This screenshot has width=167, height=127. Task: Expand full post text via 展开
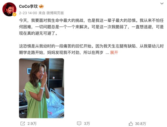114,53
